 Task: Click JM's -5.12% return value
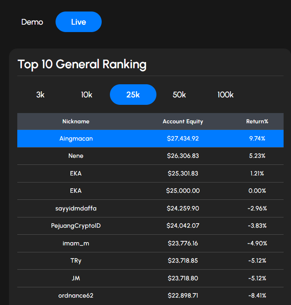coord(257,278)
